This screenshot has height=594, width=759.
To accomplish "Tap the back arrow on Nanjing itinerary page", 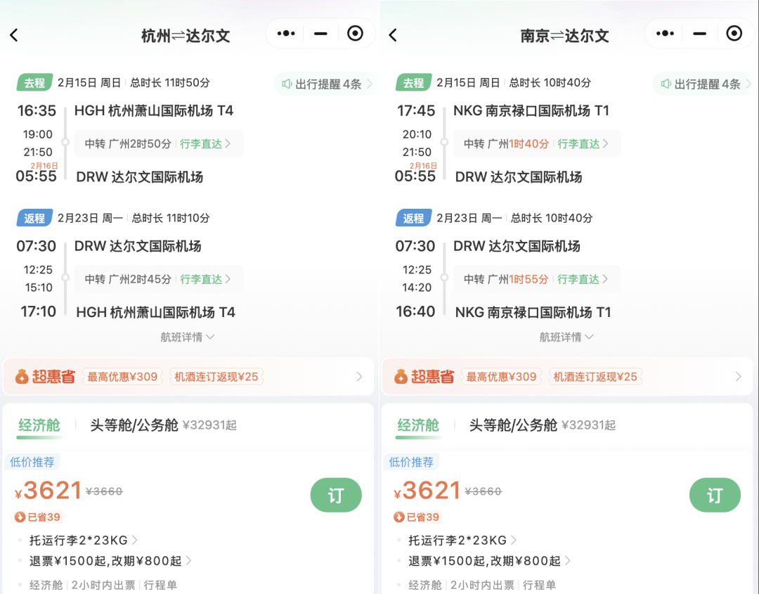I will click(393, 33).
